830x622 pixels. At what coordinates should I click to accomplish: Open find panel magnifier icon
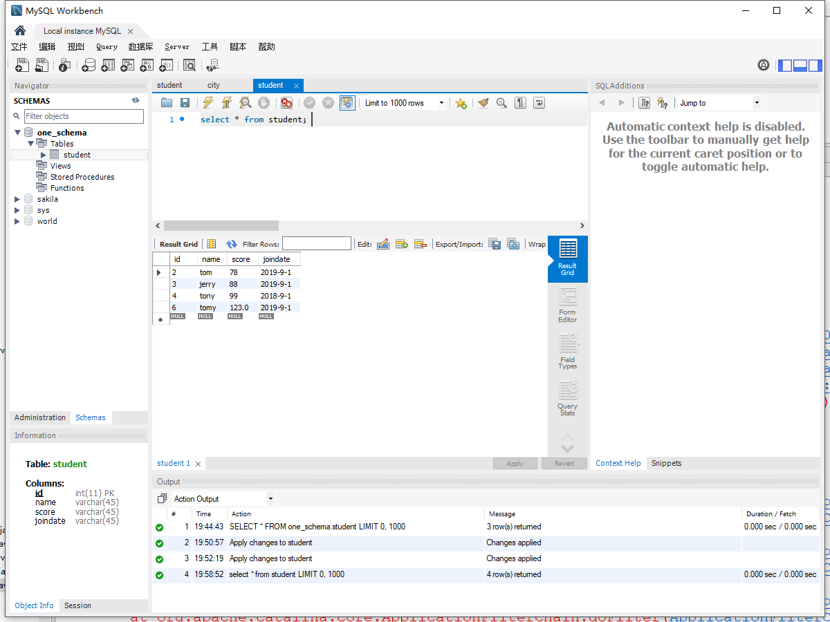pos(501,103)
